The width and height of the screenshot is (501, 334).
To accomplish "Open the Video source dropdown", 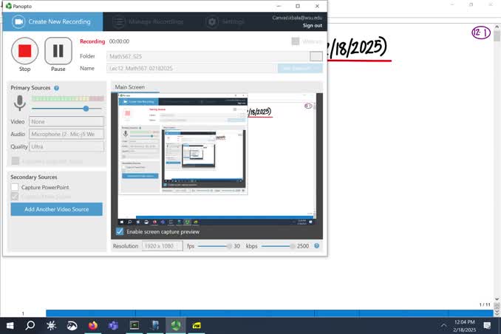I will pyautogui.click(x=67, y=122).
